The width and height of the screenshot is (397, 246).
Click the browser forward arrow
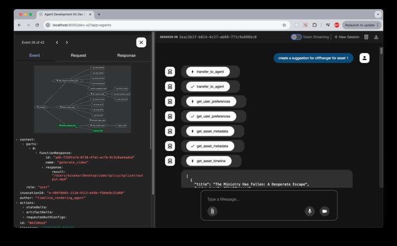point(28,25)
